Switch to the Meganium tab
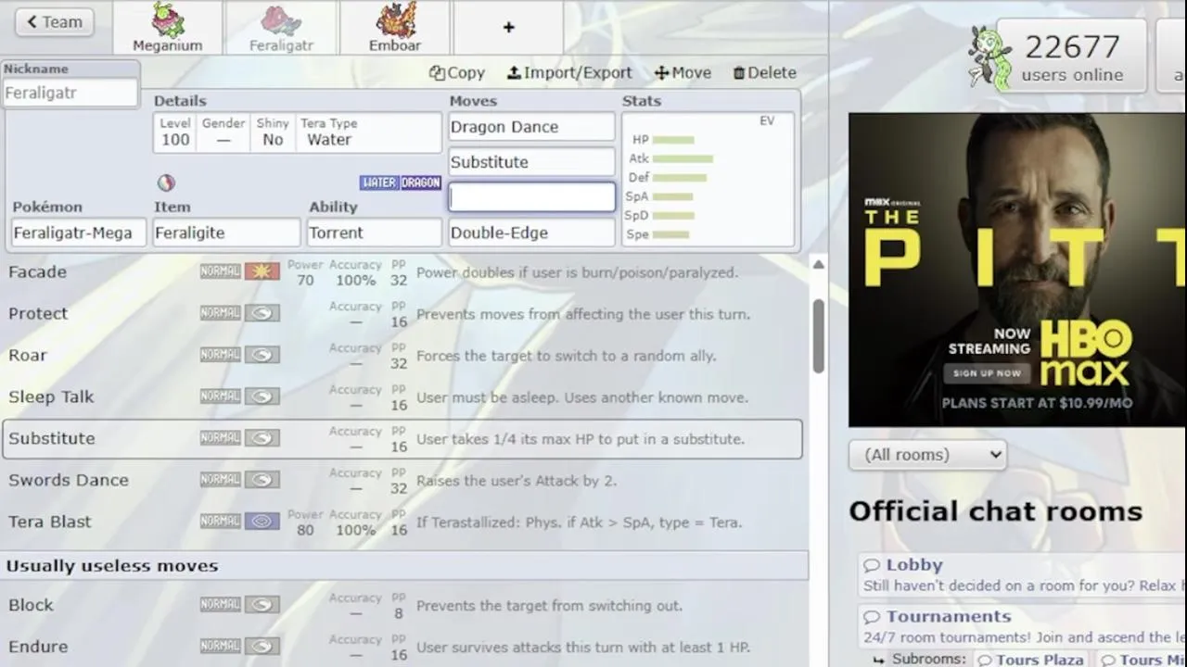The image size is (1187, 667). tap(167, 28)
